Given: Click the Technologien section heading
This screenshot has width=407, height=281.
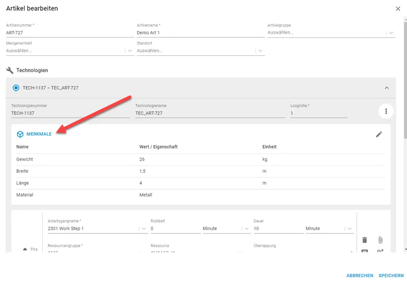Looking at the screenshot, I should pos(32,70).
